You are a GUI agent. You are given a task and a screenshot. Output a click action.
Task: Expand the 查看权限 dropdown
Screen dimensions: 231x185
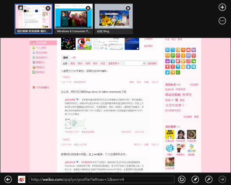(114, 63)
